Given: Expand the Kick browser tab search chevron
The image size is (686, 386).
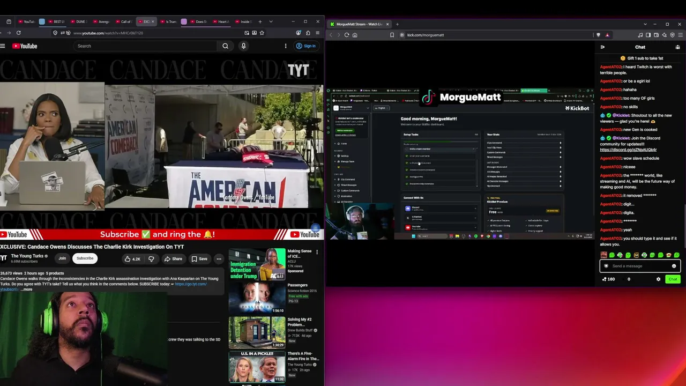Looking at the screenshot, I should click(x=645, y=24).
